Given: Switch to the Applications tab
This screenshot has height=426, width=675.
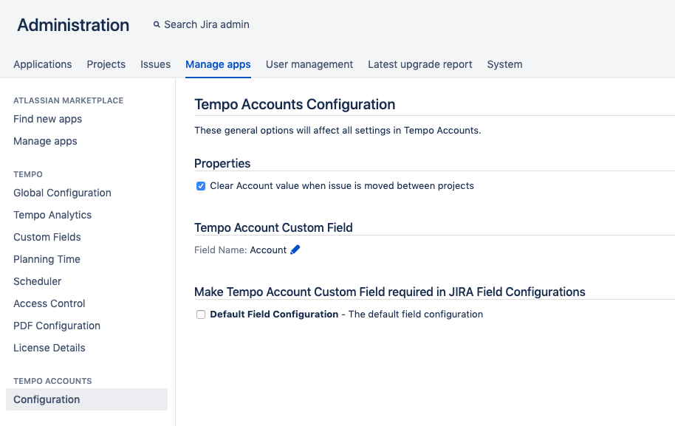Looking at the screenshot, I should (43, 64).
